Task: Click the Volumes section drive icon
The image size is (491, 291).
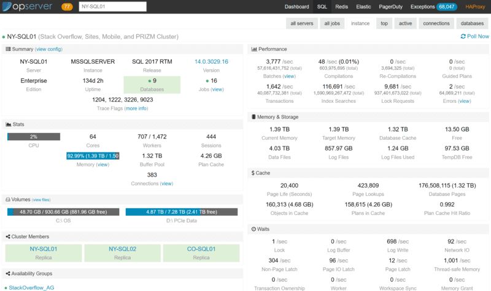Action: (8, 200)
